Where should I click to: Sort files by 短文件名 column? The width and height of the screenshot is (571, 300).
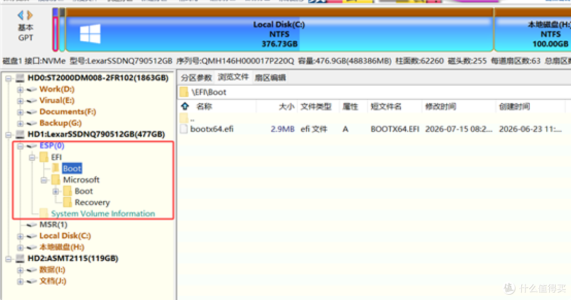(x=386, y=107)
